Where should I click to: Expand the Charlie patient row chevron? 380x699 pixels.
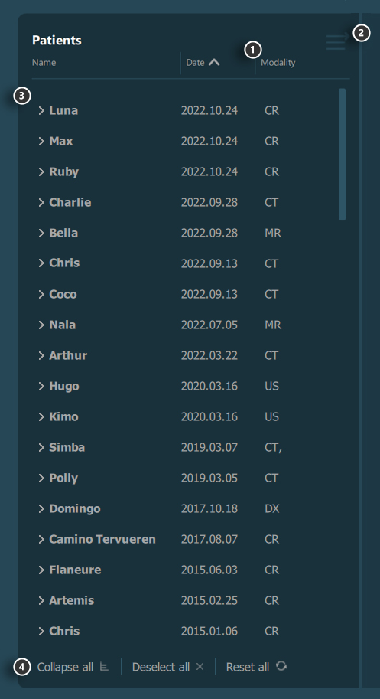(41, 202)
